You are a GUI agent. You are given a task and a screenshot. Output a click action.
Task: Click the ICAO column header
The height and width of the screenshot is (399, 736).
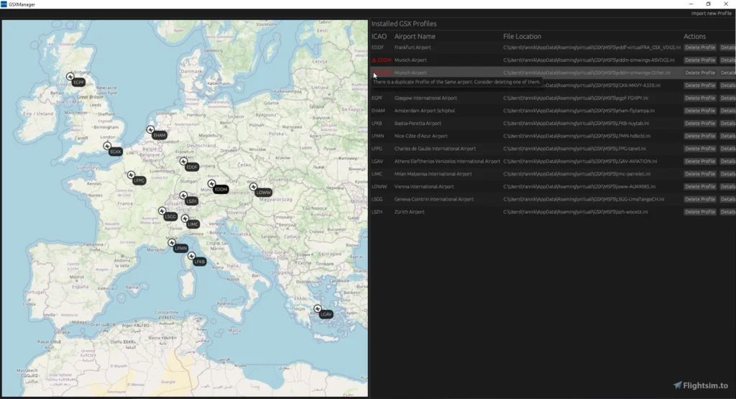(379, 37)
